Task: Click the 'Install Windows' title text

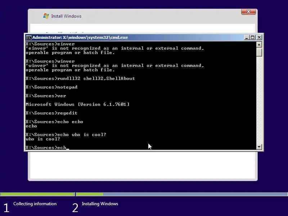Action: 66,16
